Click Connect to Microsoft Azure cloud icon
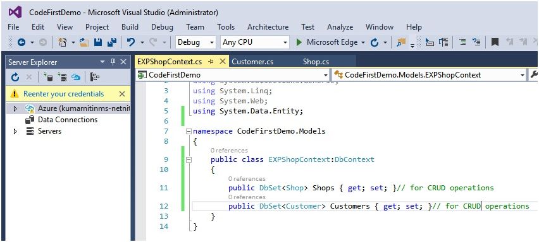Viewport: 539px width, 242px height. pos(76,78)
